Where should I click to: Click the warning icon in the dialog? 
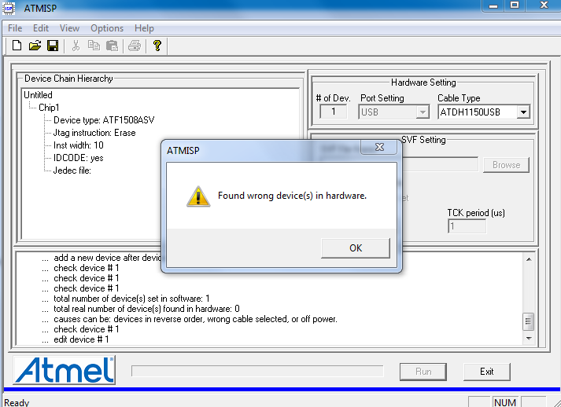[198, 196]
